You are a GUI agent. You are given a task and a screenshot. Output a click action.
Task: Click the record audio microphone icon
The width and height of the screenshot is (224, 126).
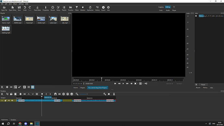pos(114,94)
